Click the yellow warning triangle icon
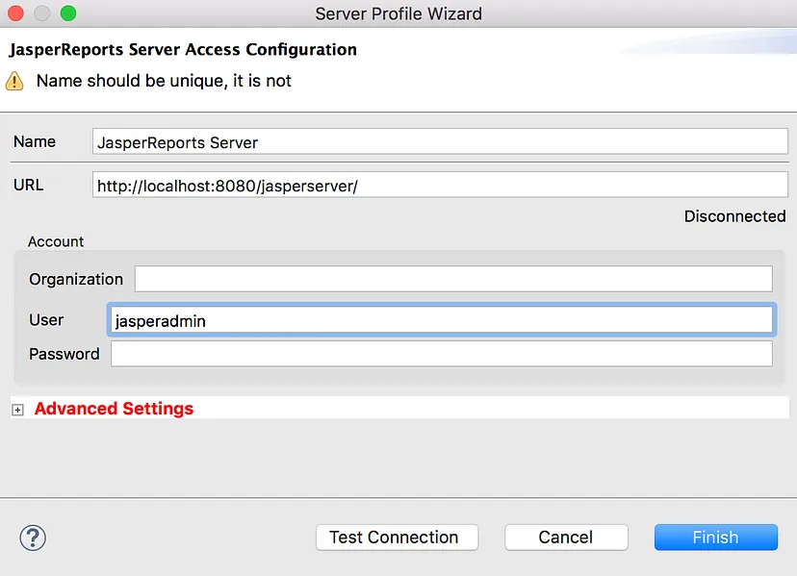Viewport: 797px width, 576px height. (x=14, y=82)
